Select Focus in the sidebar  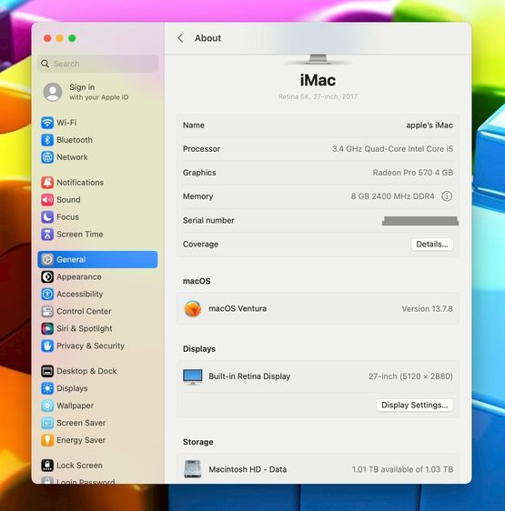click(97, 217)
